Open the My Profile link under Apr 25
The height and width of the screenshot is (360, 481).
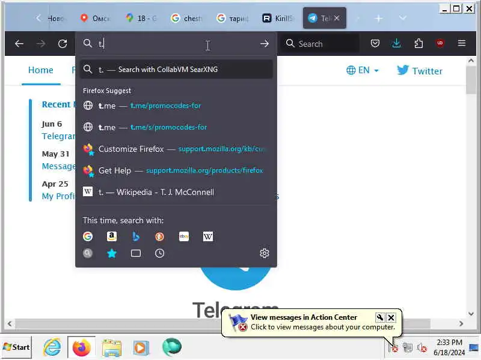coord(58,196)
